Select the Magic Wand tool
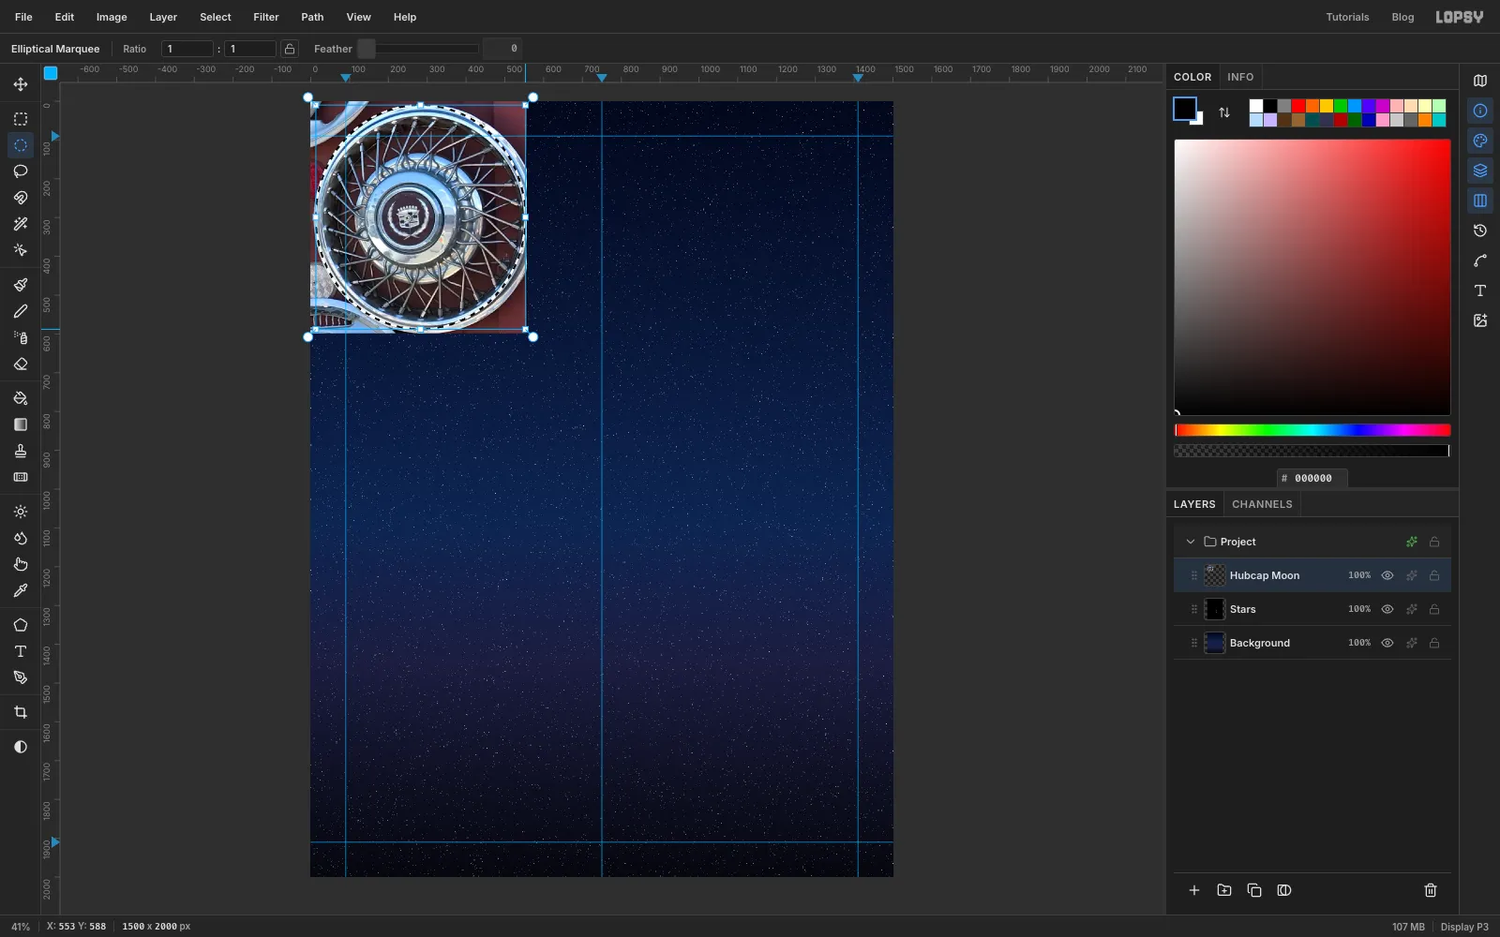 click(x=21, y=224)
